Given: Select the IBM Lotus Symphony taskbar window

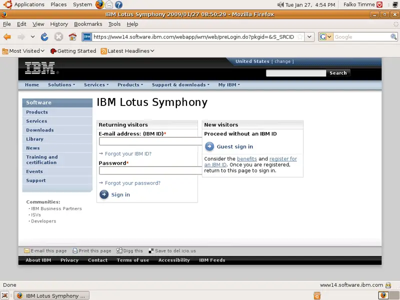Looking at the screenshot, I should click(51, 295).
